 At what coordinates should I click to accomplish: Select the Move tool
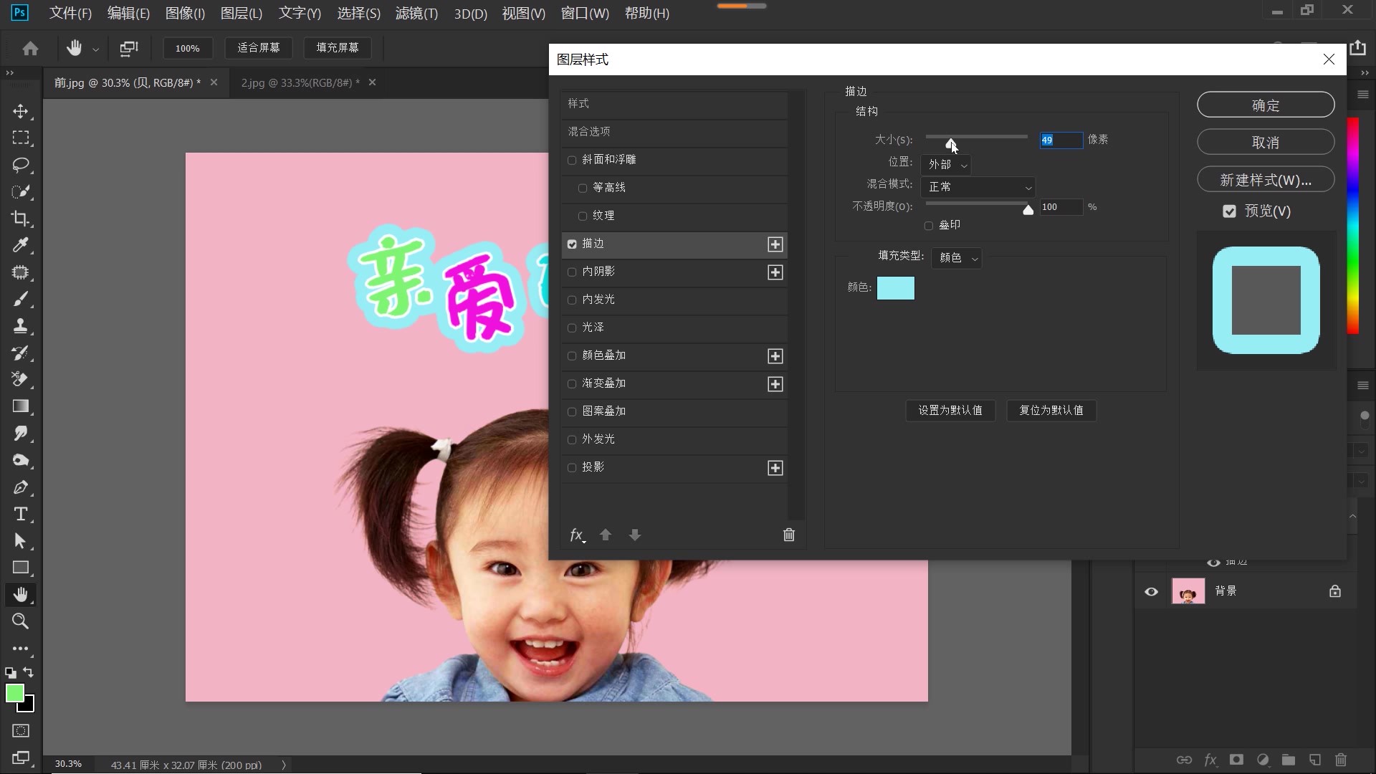(21, 111)
